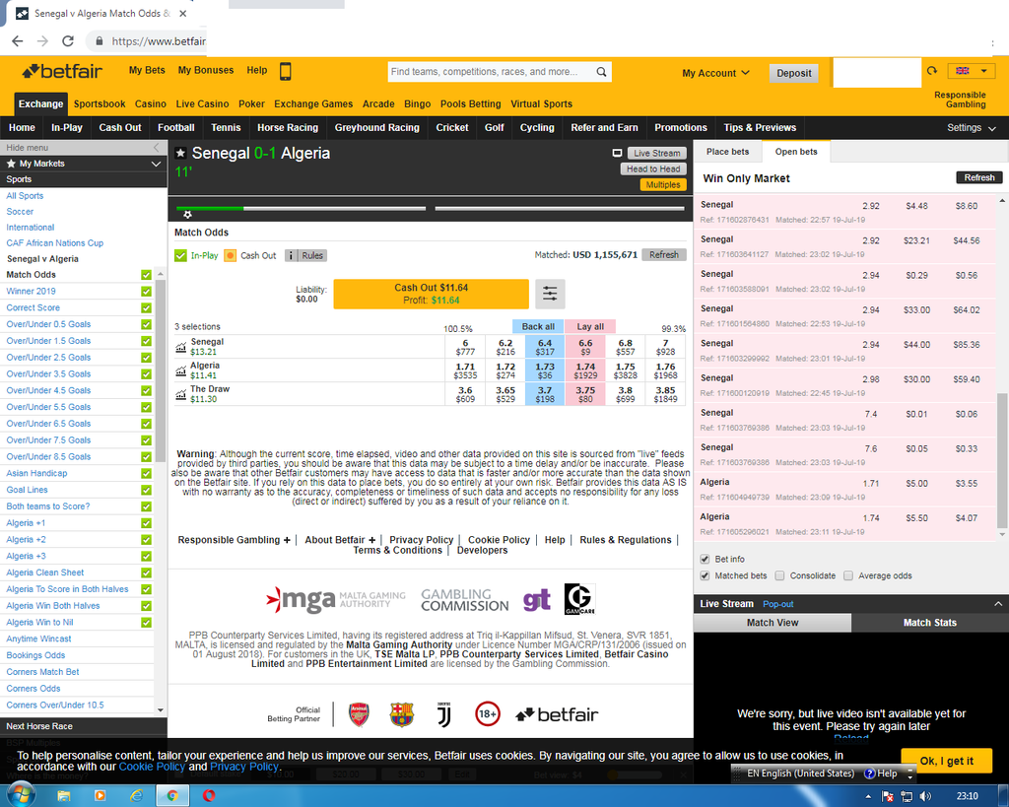Click the goal ball marker on timeline

(x=187, y=214)
